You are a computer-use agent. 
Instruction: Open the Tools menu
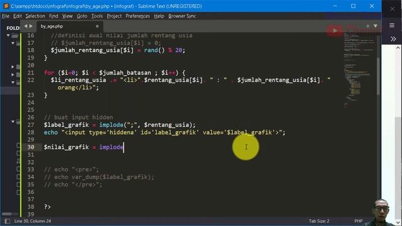click(x=97, y=16)
